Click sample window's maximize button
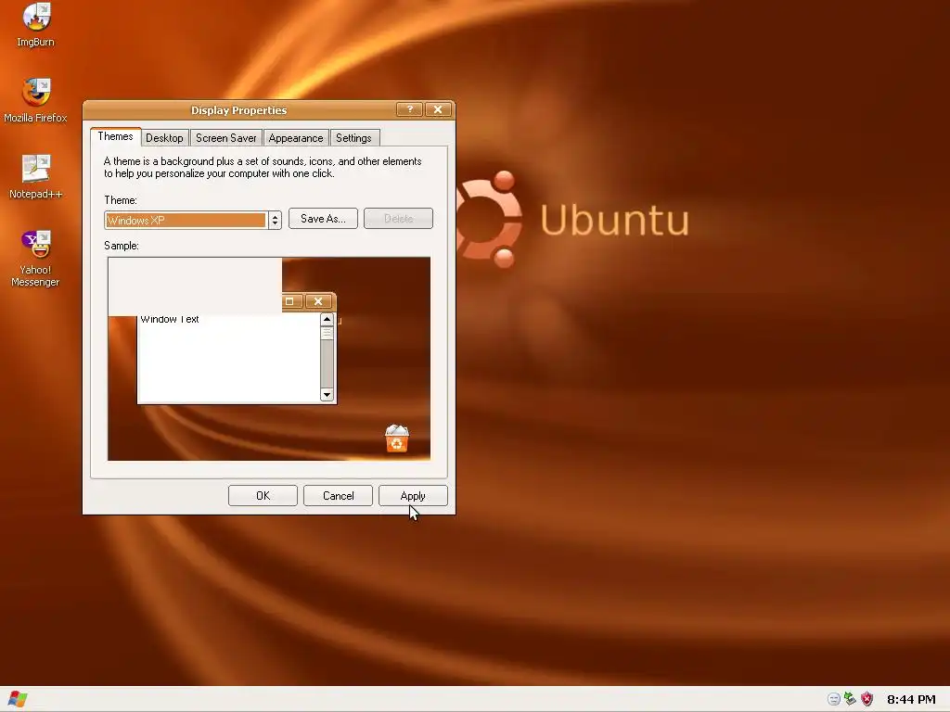 click(290, 301)
